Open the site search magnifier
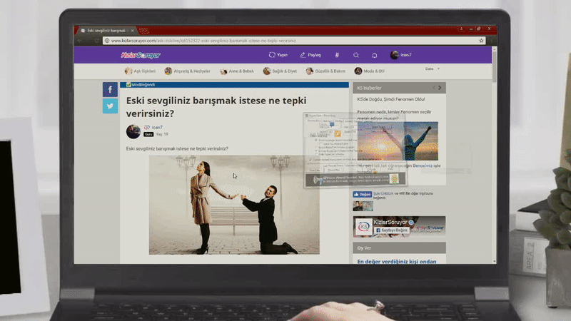571x321 pixels. (x=355, y=55)
